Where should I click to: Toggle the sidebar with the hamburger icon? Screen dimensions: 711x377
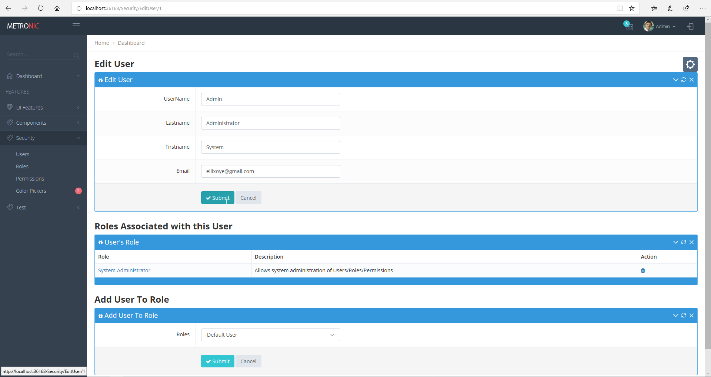pos(76,26)
